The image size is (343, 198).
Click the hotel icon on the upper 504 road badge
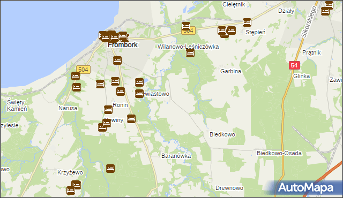(186, 26)
